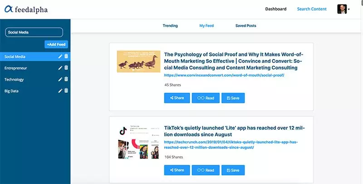Open the convinceandconvert.com social-proof link

coord(224,75)
